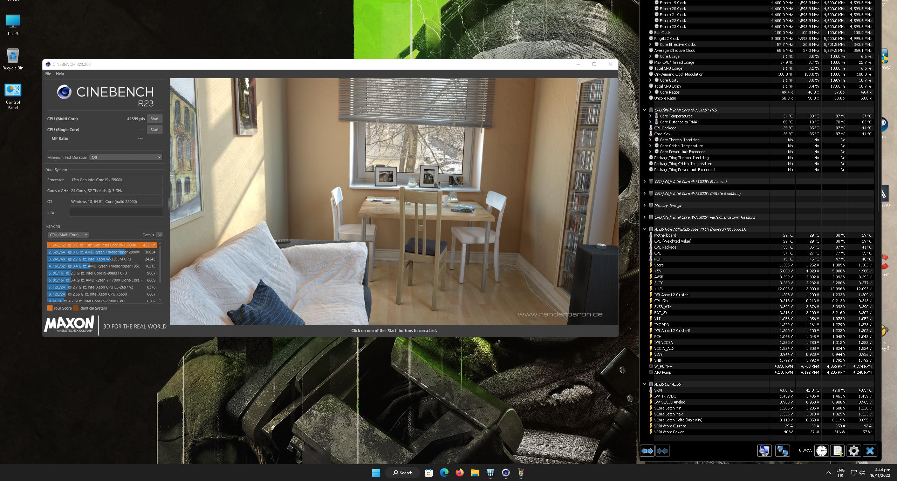897x481 pixels.
Task: Expand Core Temperatures sensor row
Action: (x=650, y=116)
